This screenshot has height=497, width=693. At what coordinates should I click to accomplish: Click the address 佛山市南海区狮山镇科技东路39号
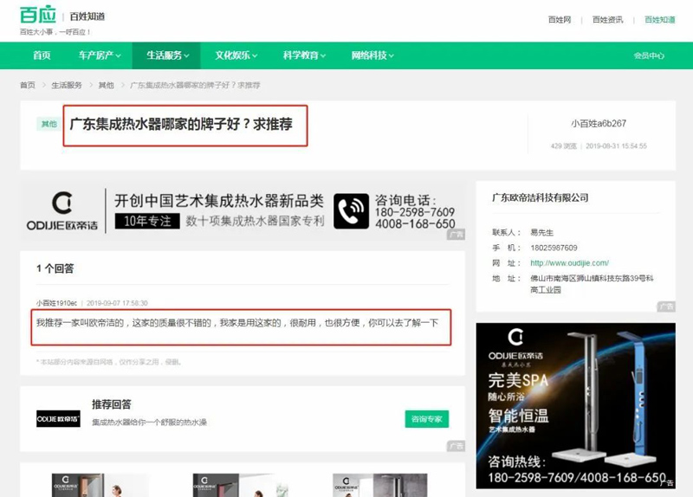tap(592, 284)
